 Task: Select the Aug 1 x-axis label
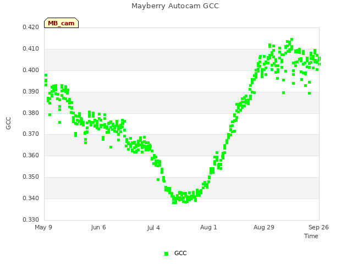point(208,227)
